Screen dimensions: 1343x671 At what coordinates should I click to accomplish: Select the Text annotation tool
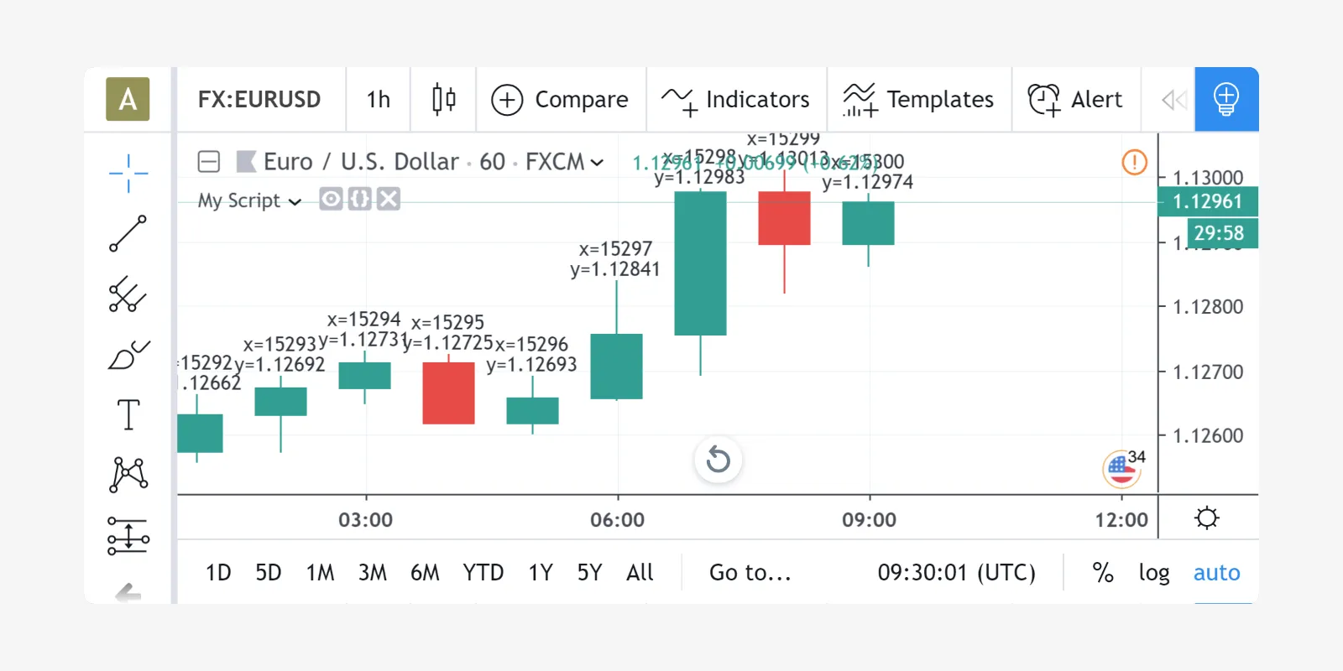128,414
